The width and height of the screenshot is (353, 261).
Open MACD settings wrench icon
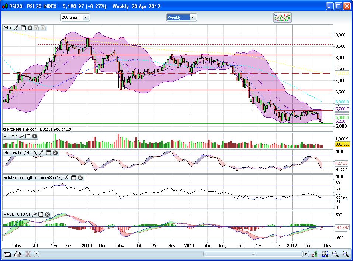(34, 214)
